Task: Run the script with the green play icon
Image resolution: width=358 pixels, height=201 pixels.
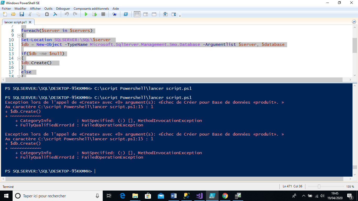Action: 86,14
